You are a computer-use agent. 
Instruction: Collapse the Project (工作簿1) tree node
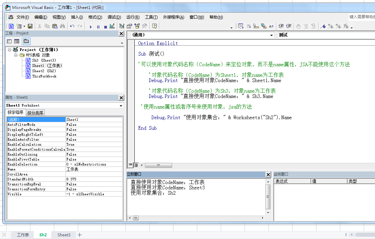[9, 50]
